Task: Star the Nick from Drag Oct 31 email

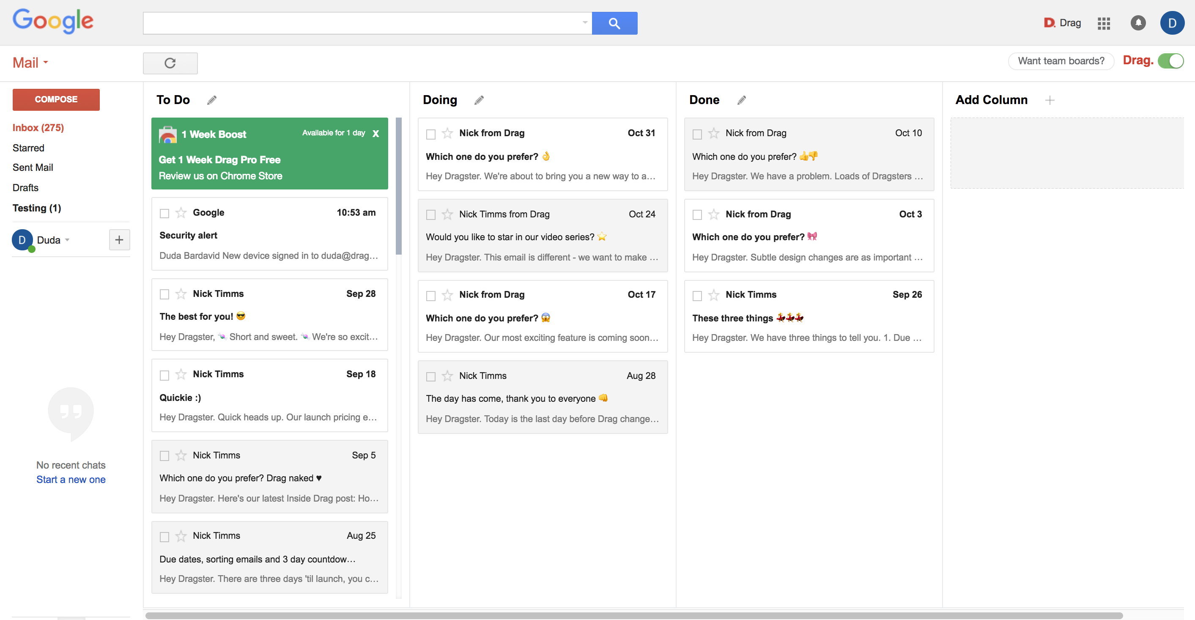Action: tap(447, 133)
